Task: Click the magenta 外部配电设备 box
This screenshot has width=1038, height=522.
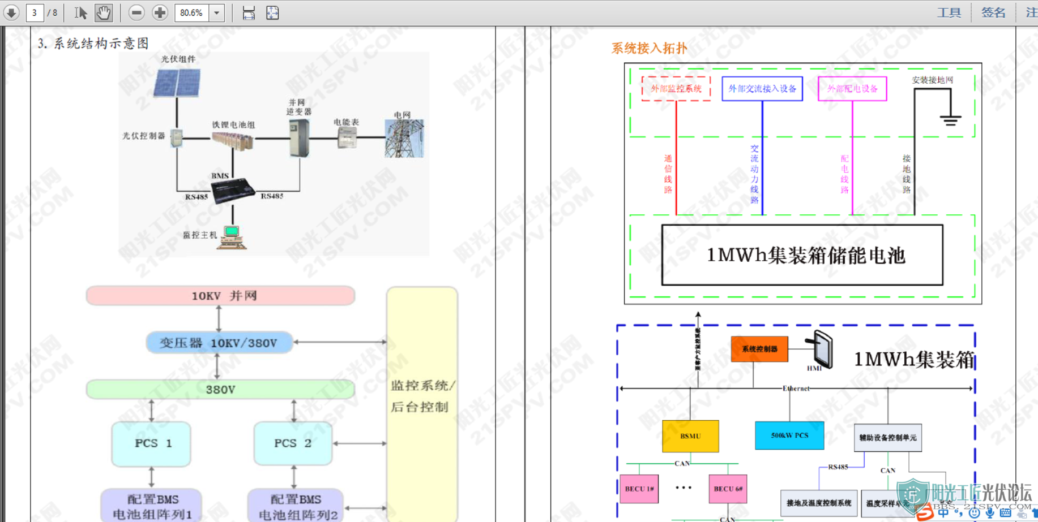Action: point(852,89)
